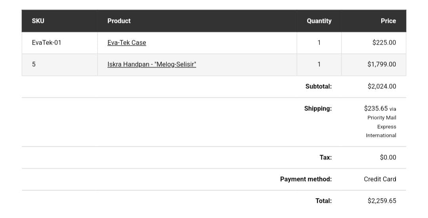Click the Iskra Handpan quantity cell
The image size is (428, 218).
(x=319, y=64)
